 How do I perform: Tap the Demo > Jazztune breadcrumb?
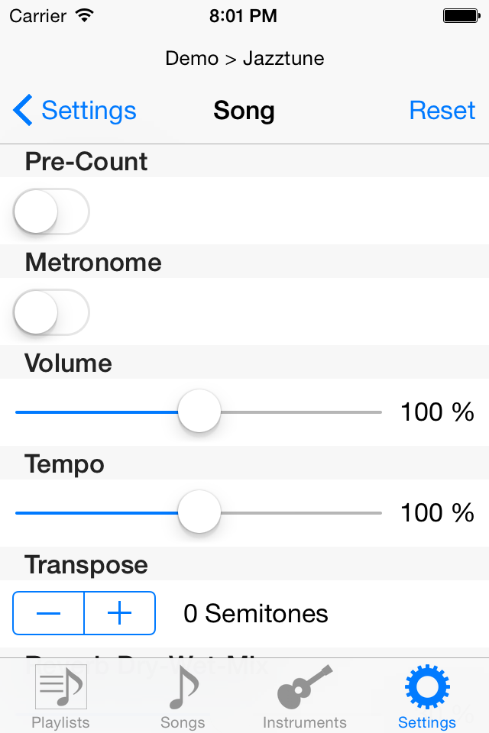(244, 59)
